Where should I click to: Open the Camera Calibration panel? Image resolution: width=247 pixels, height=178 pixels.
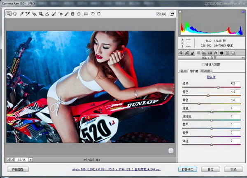tap(221, 53)
